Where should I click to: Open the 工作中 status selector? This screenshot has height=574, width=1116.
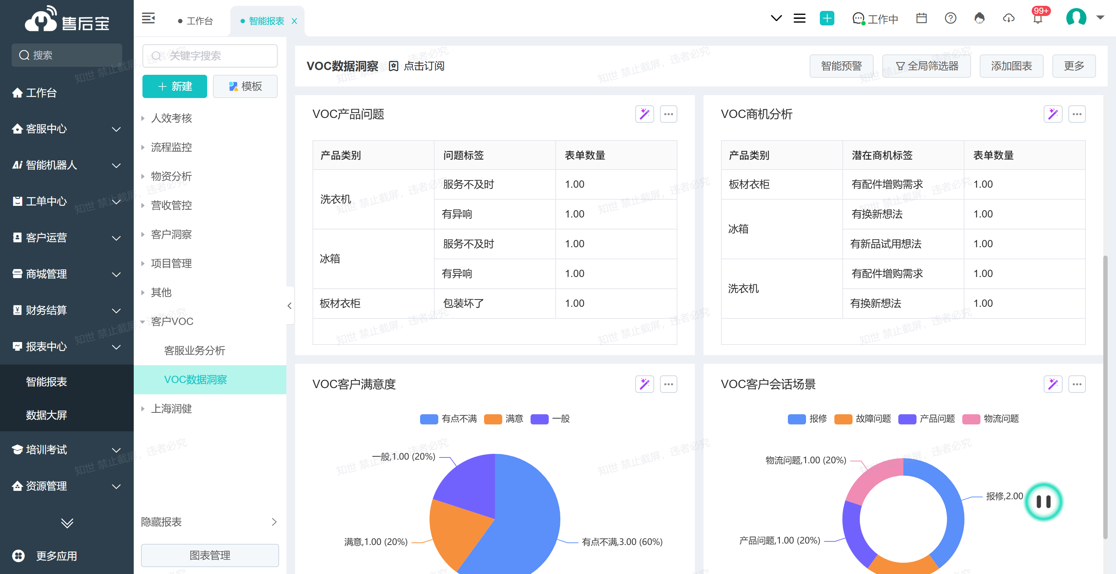[875, 19]
